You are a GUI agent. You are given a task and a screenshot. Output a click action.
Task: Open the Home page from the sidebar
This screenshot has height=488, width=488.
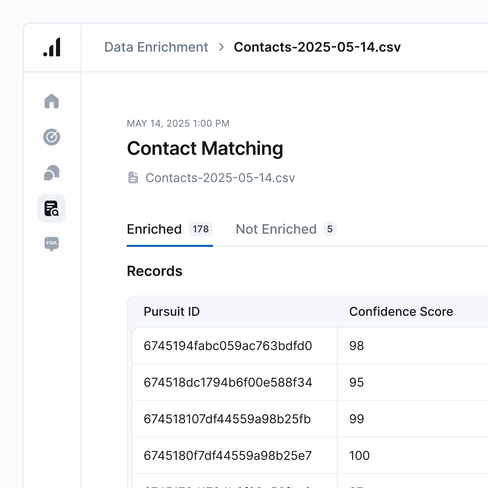coord(51,102)
